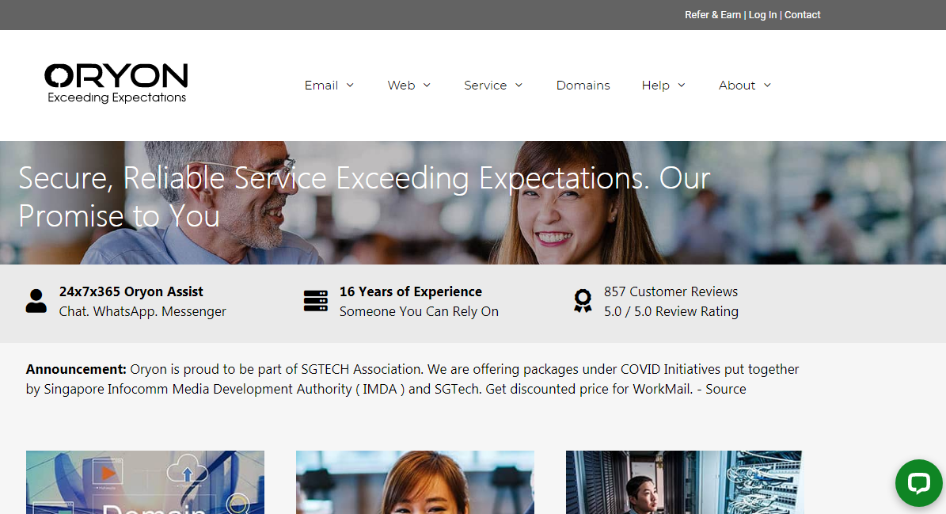Open the live chat bubble icon
946x514 pixels.
[x=918, y=482]
